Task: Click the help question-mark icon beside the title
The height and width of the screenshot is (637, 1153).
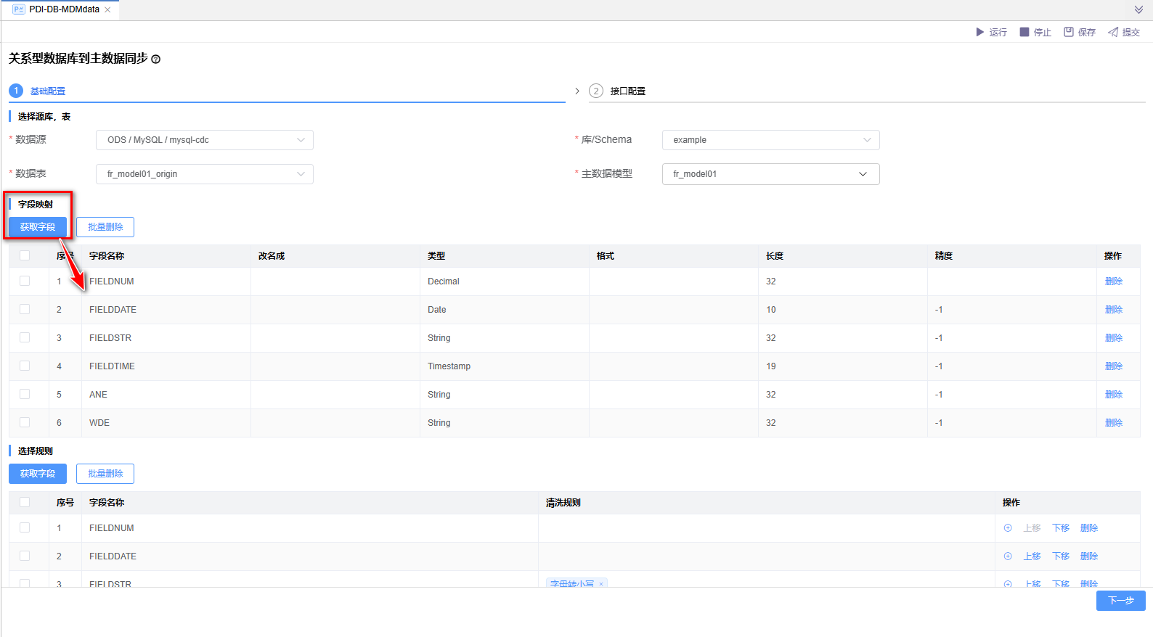Action: click(x=156, y=59)
